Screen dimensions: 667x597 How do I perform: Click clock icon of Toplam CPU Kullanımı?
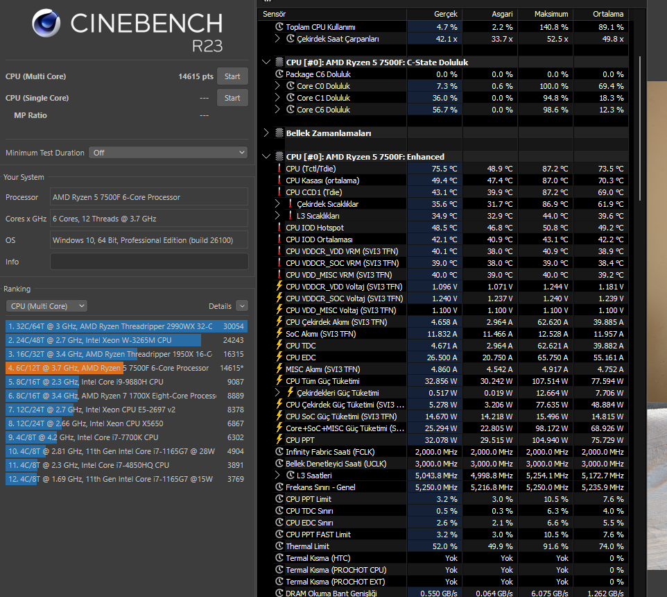pos(279,27)
